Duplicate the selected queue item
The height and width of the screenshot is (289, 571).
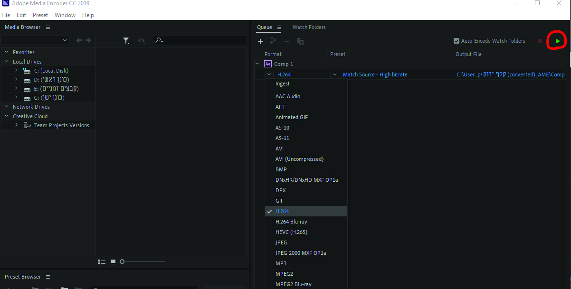coord(300,41)
